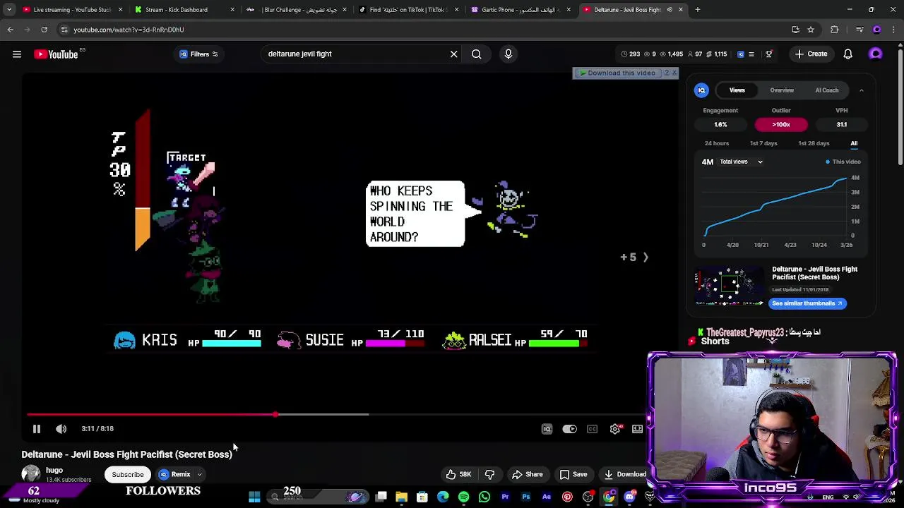Click See similar thumbnails link
This screenshot has width=904, height=508.
(807, 303)
